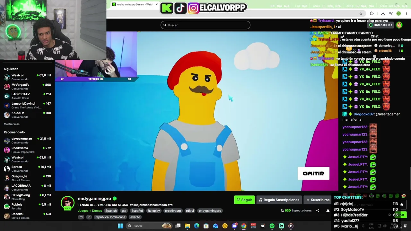
Task: Open followed channel JancorisDavinci
Action: pyautogui.click(x=27, y=105)
